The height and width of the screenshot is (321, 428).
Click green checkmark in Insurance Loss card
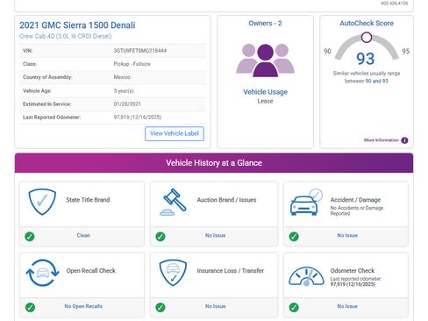click(x=160, y=307)
